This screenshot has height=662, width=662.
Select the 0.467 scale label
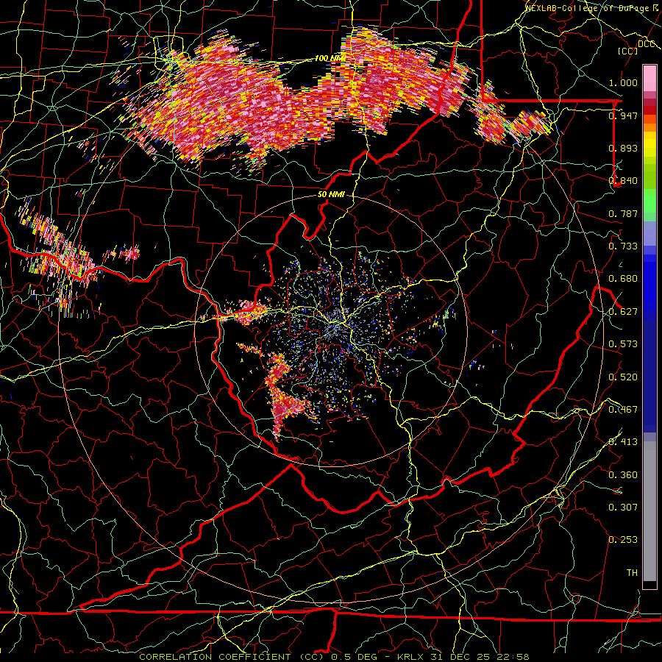point(623,410)
